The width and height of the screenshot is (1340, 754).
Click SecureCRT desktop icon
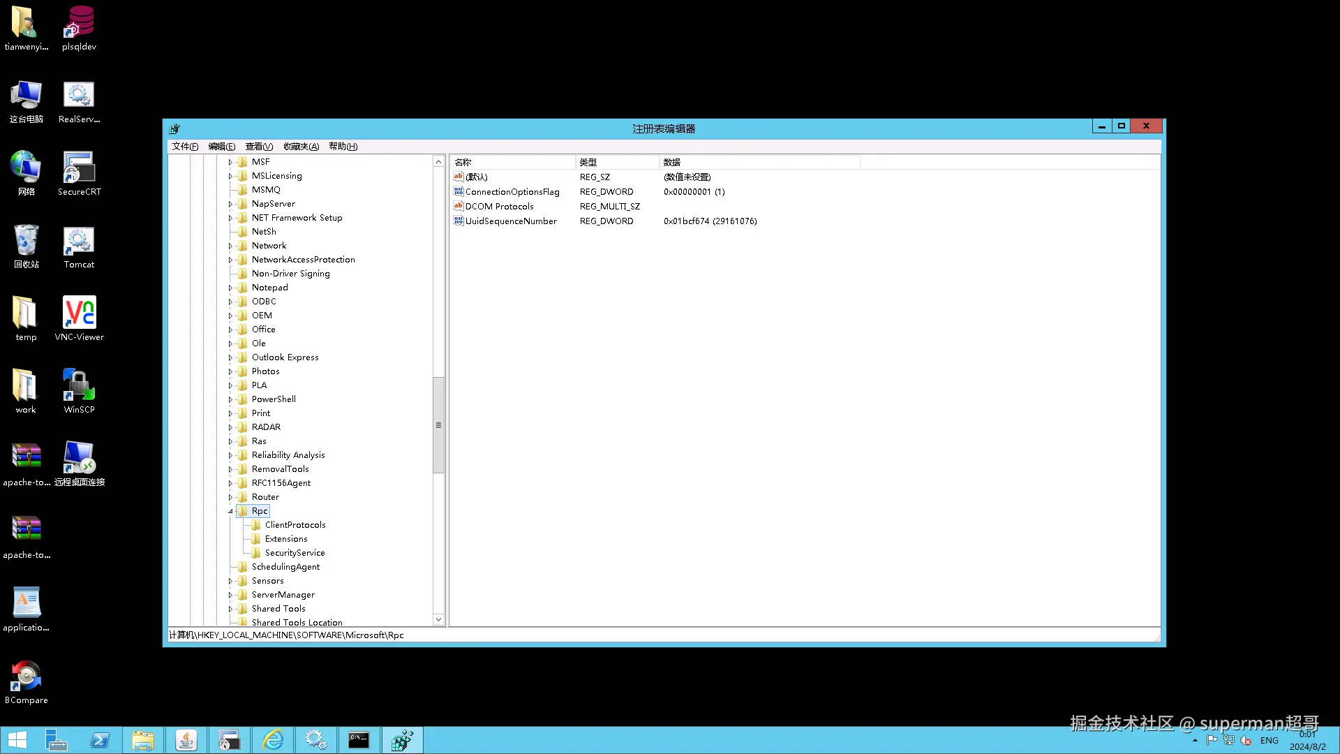tap(79, 168)
